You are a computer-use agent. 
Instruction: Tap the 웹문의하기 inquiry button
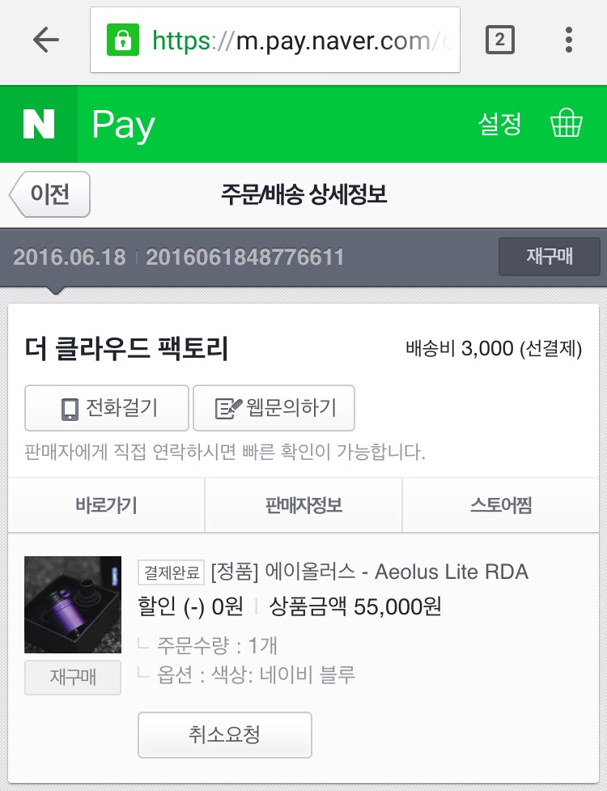point(274,408)
